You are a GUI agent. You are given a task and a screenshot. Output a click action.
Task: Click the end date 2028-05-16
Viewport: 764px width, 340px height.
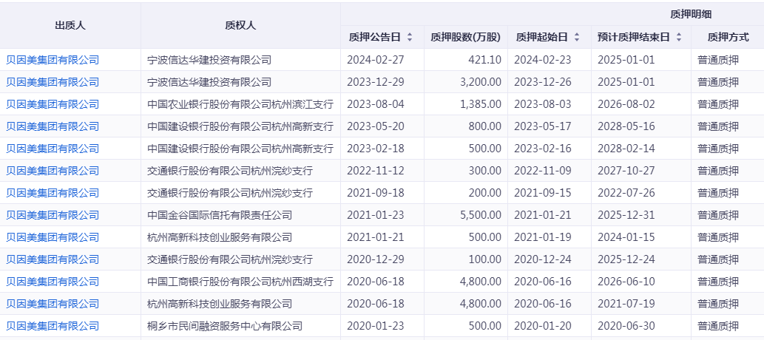(x=626, y=126)
